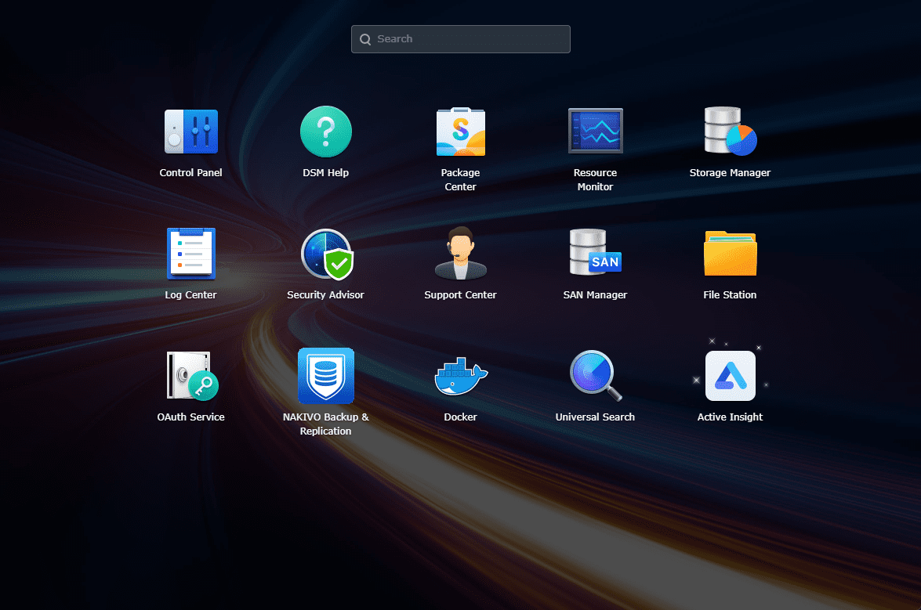Open Log Center clipboard icon
921x610 pixels.
[190, 254]
